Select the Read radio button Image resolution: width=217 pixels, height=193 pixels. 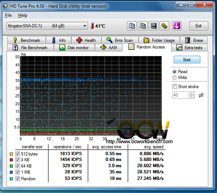pyautogui.click(x=174, y=72)
